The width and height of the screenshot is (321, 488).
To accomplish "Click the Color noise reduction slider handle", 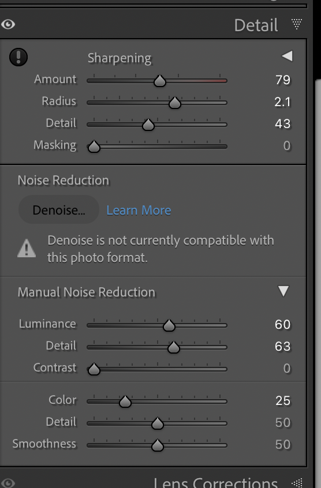I will [x=125, y=401].
